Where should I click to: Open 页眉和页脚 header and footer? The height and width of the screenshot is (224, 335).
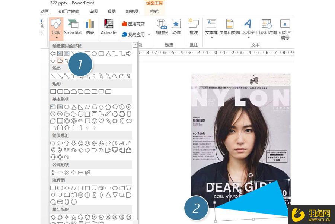(x=230, y=27)
